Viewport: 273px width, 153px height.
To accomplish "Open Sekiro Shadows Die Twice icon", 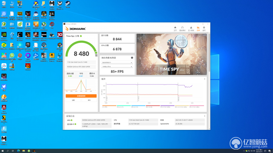I will click(x=52, y=16).
